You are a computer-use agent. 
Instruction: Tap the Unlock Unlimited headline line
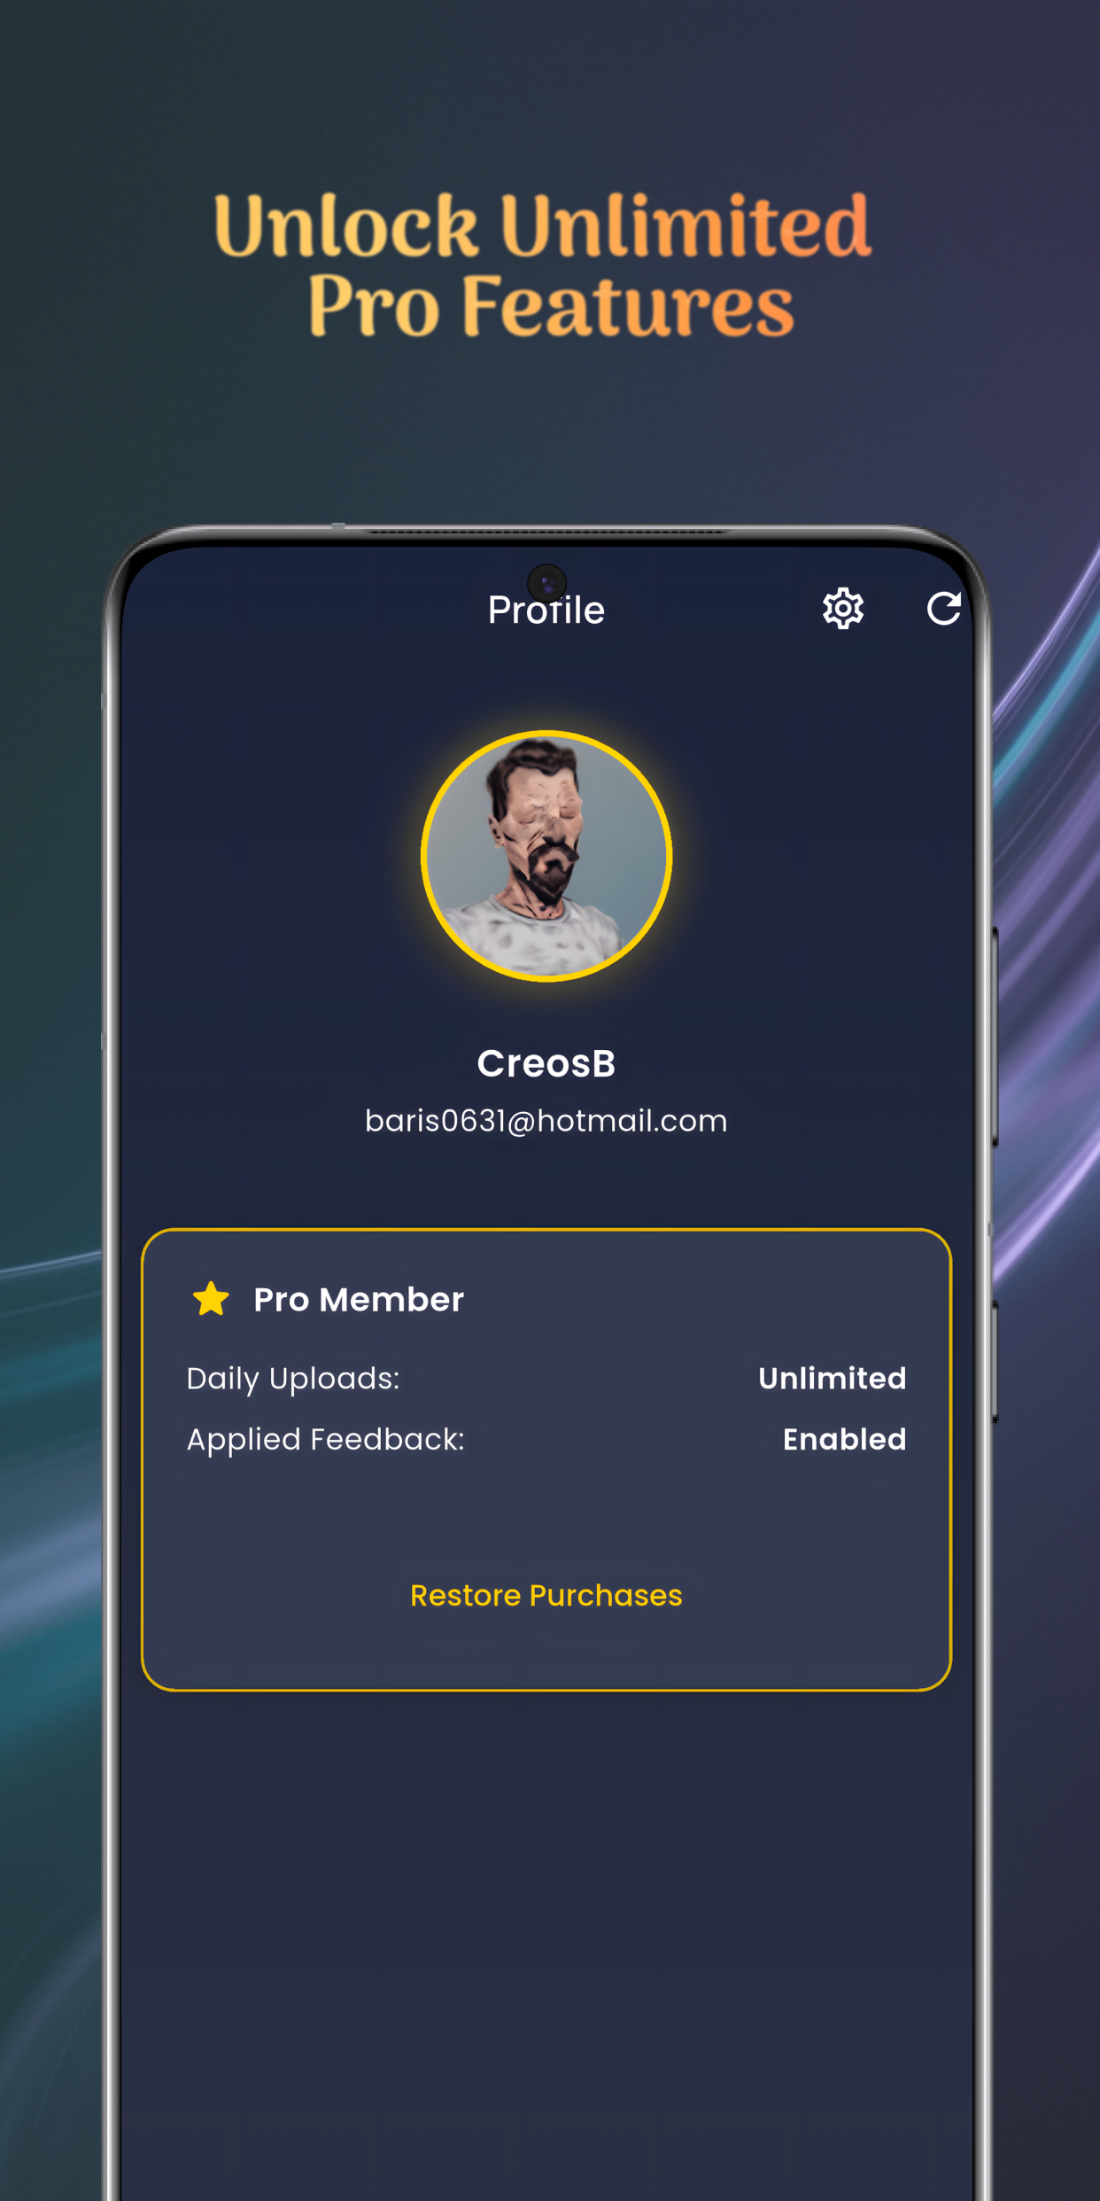coord(543,226)
